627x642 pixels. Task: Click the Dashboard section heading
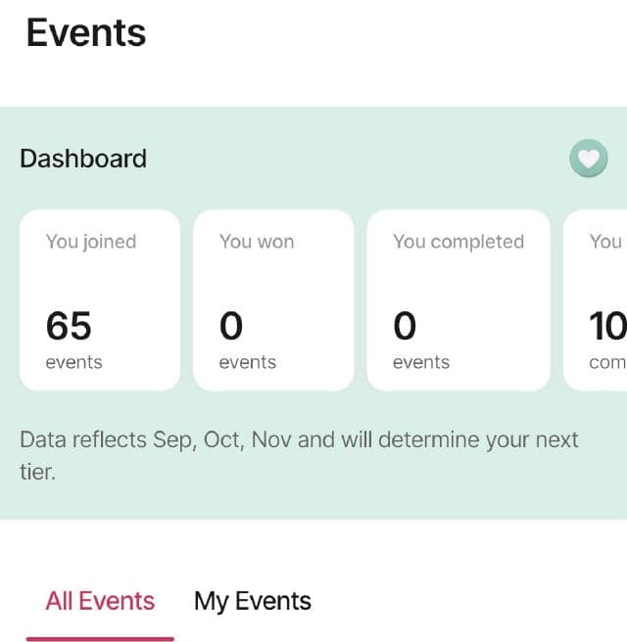click(83, 159)
